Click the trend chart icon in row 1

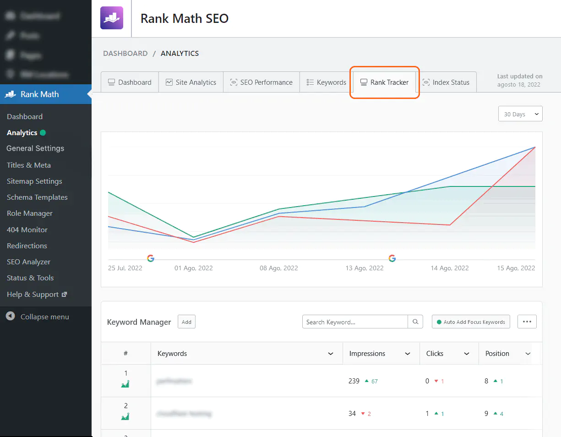(125, 384)
